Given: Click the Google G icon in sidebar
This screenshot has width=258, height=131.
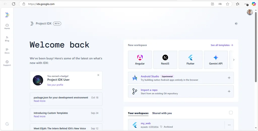Looking at the screenshot, I should (7, 124).
